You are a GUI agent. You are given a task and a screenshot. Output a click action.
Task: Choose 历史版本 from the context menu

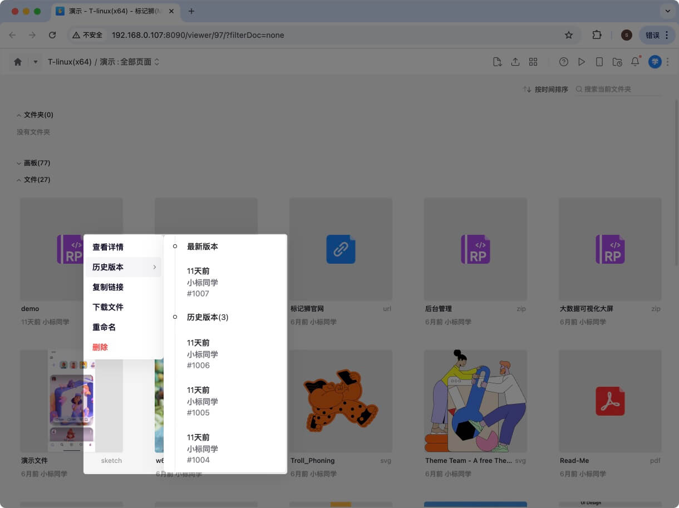108,267
